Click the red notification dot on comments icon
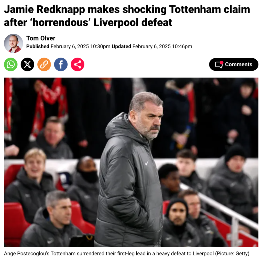 click(222, 62)
